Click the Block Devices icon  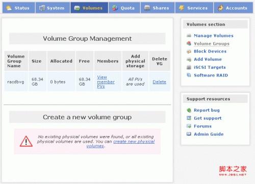click(x=189, y=51)
